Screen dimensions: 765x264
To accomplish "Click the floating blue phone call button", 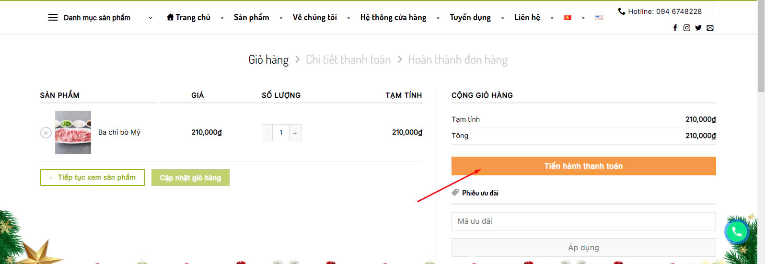I will pos(737,232).
